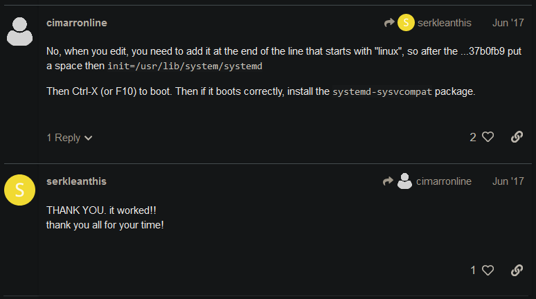
Task: Expand the 1 Reply dropdown
Action: click(69, 138)
